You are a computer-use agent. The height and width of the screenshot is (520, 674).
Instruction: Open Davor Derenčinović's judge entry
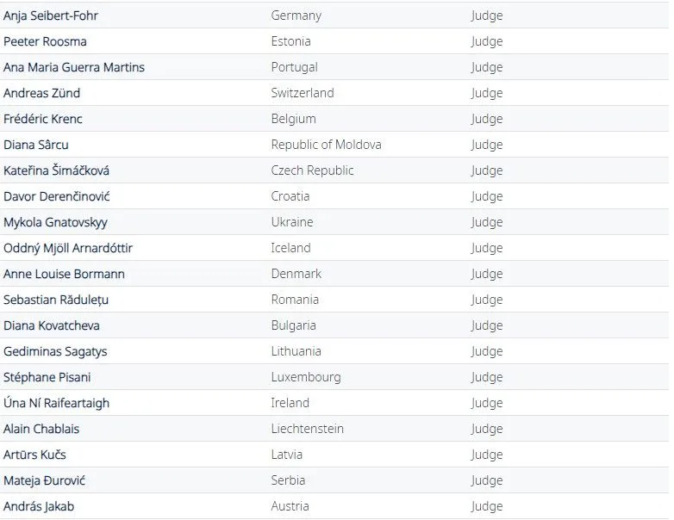click(x=56, y=196)
